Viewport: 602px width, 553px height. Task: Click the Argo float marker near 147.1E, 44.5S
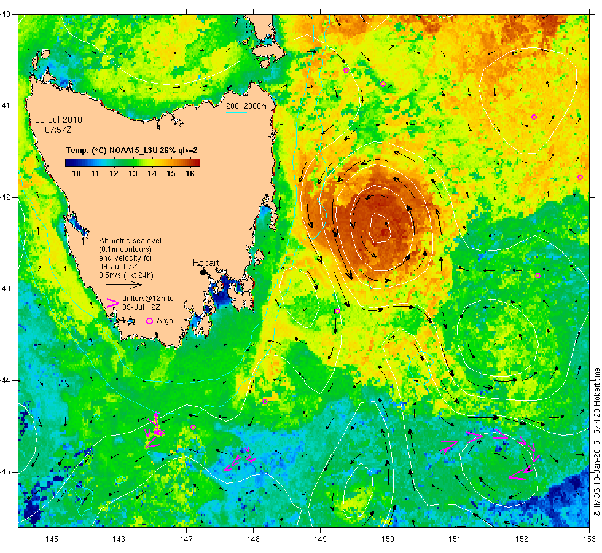(193, 428)
